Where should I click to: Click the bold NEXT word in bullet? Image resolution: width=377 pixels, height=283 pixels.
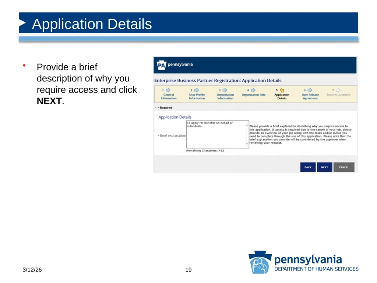pos(49,101)
